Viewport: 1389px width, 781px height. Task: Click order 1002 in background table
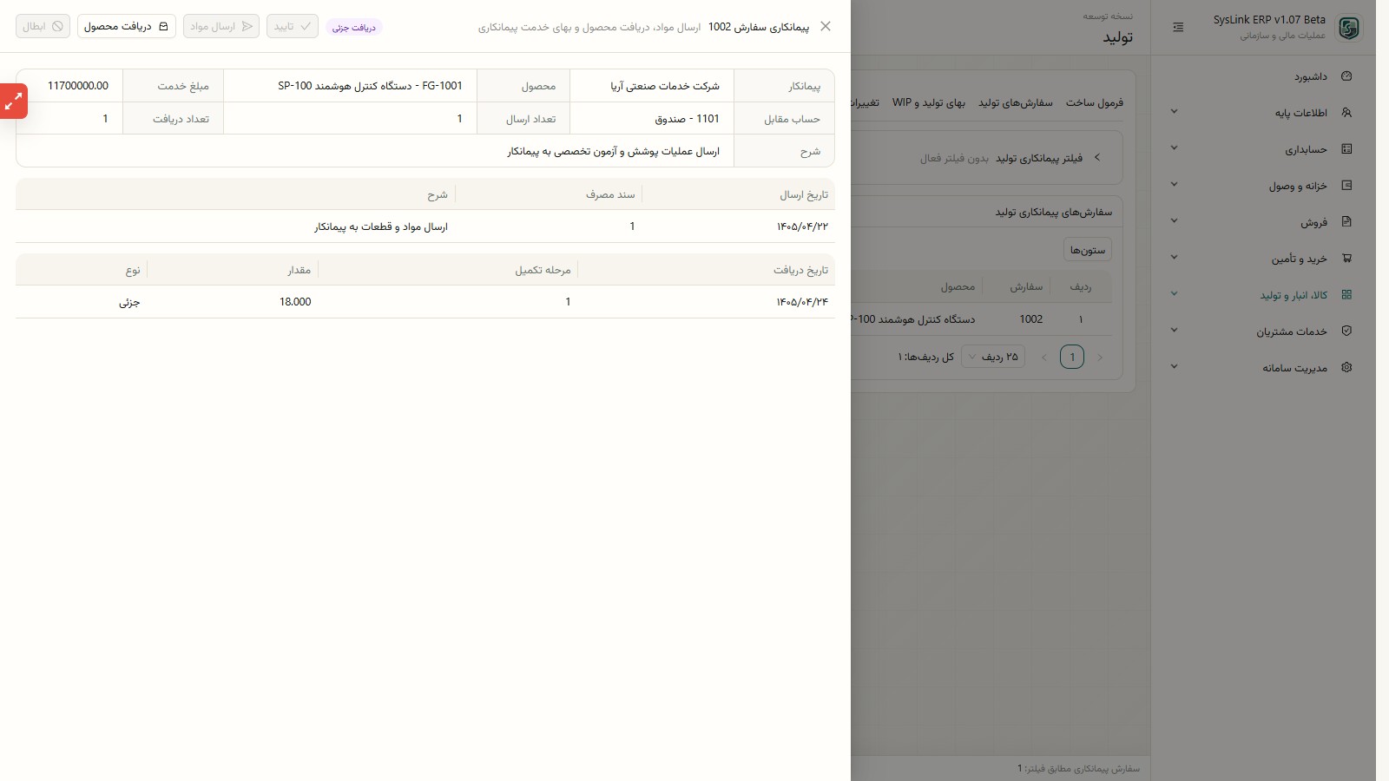pos(1031,319)
